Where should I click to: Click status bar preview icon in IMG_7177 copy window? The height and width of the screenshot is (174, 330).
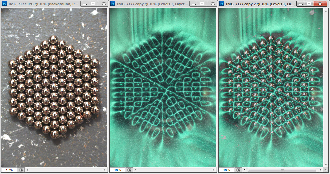[129, 170]
